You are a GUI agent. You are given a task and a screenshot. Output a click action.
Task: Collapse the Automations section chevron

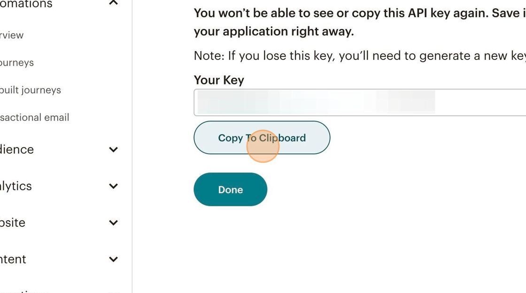[x=113, y=3]
